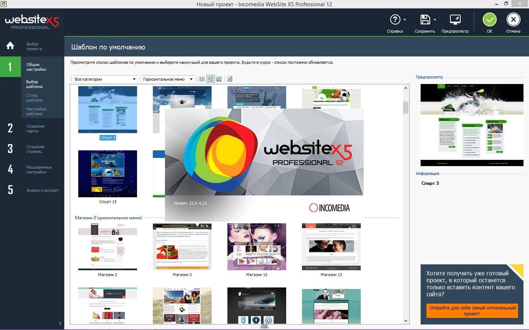Click the window system icon in title bar
The height and width of the screenshot is (330, 529).
point(3,4)
